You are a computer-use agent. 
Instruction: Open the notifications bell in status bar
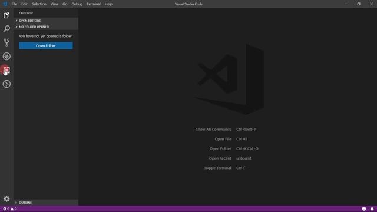point(372,208)
